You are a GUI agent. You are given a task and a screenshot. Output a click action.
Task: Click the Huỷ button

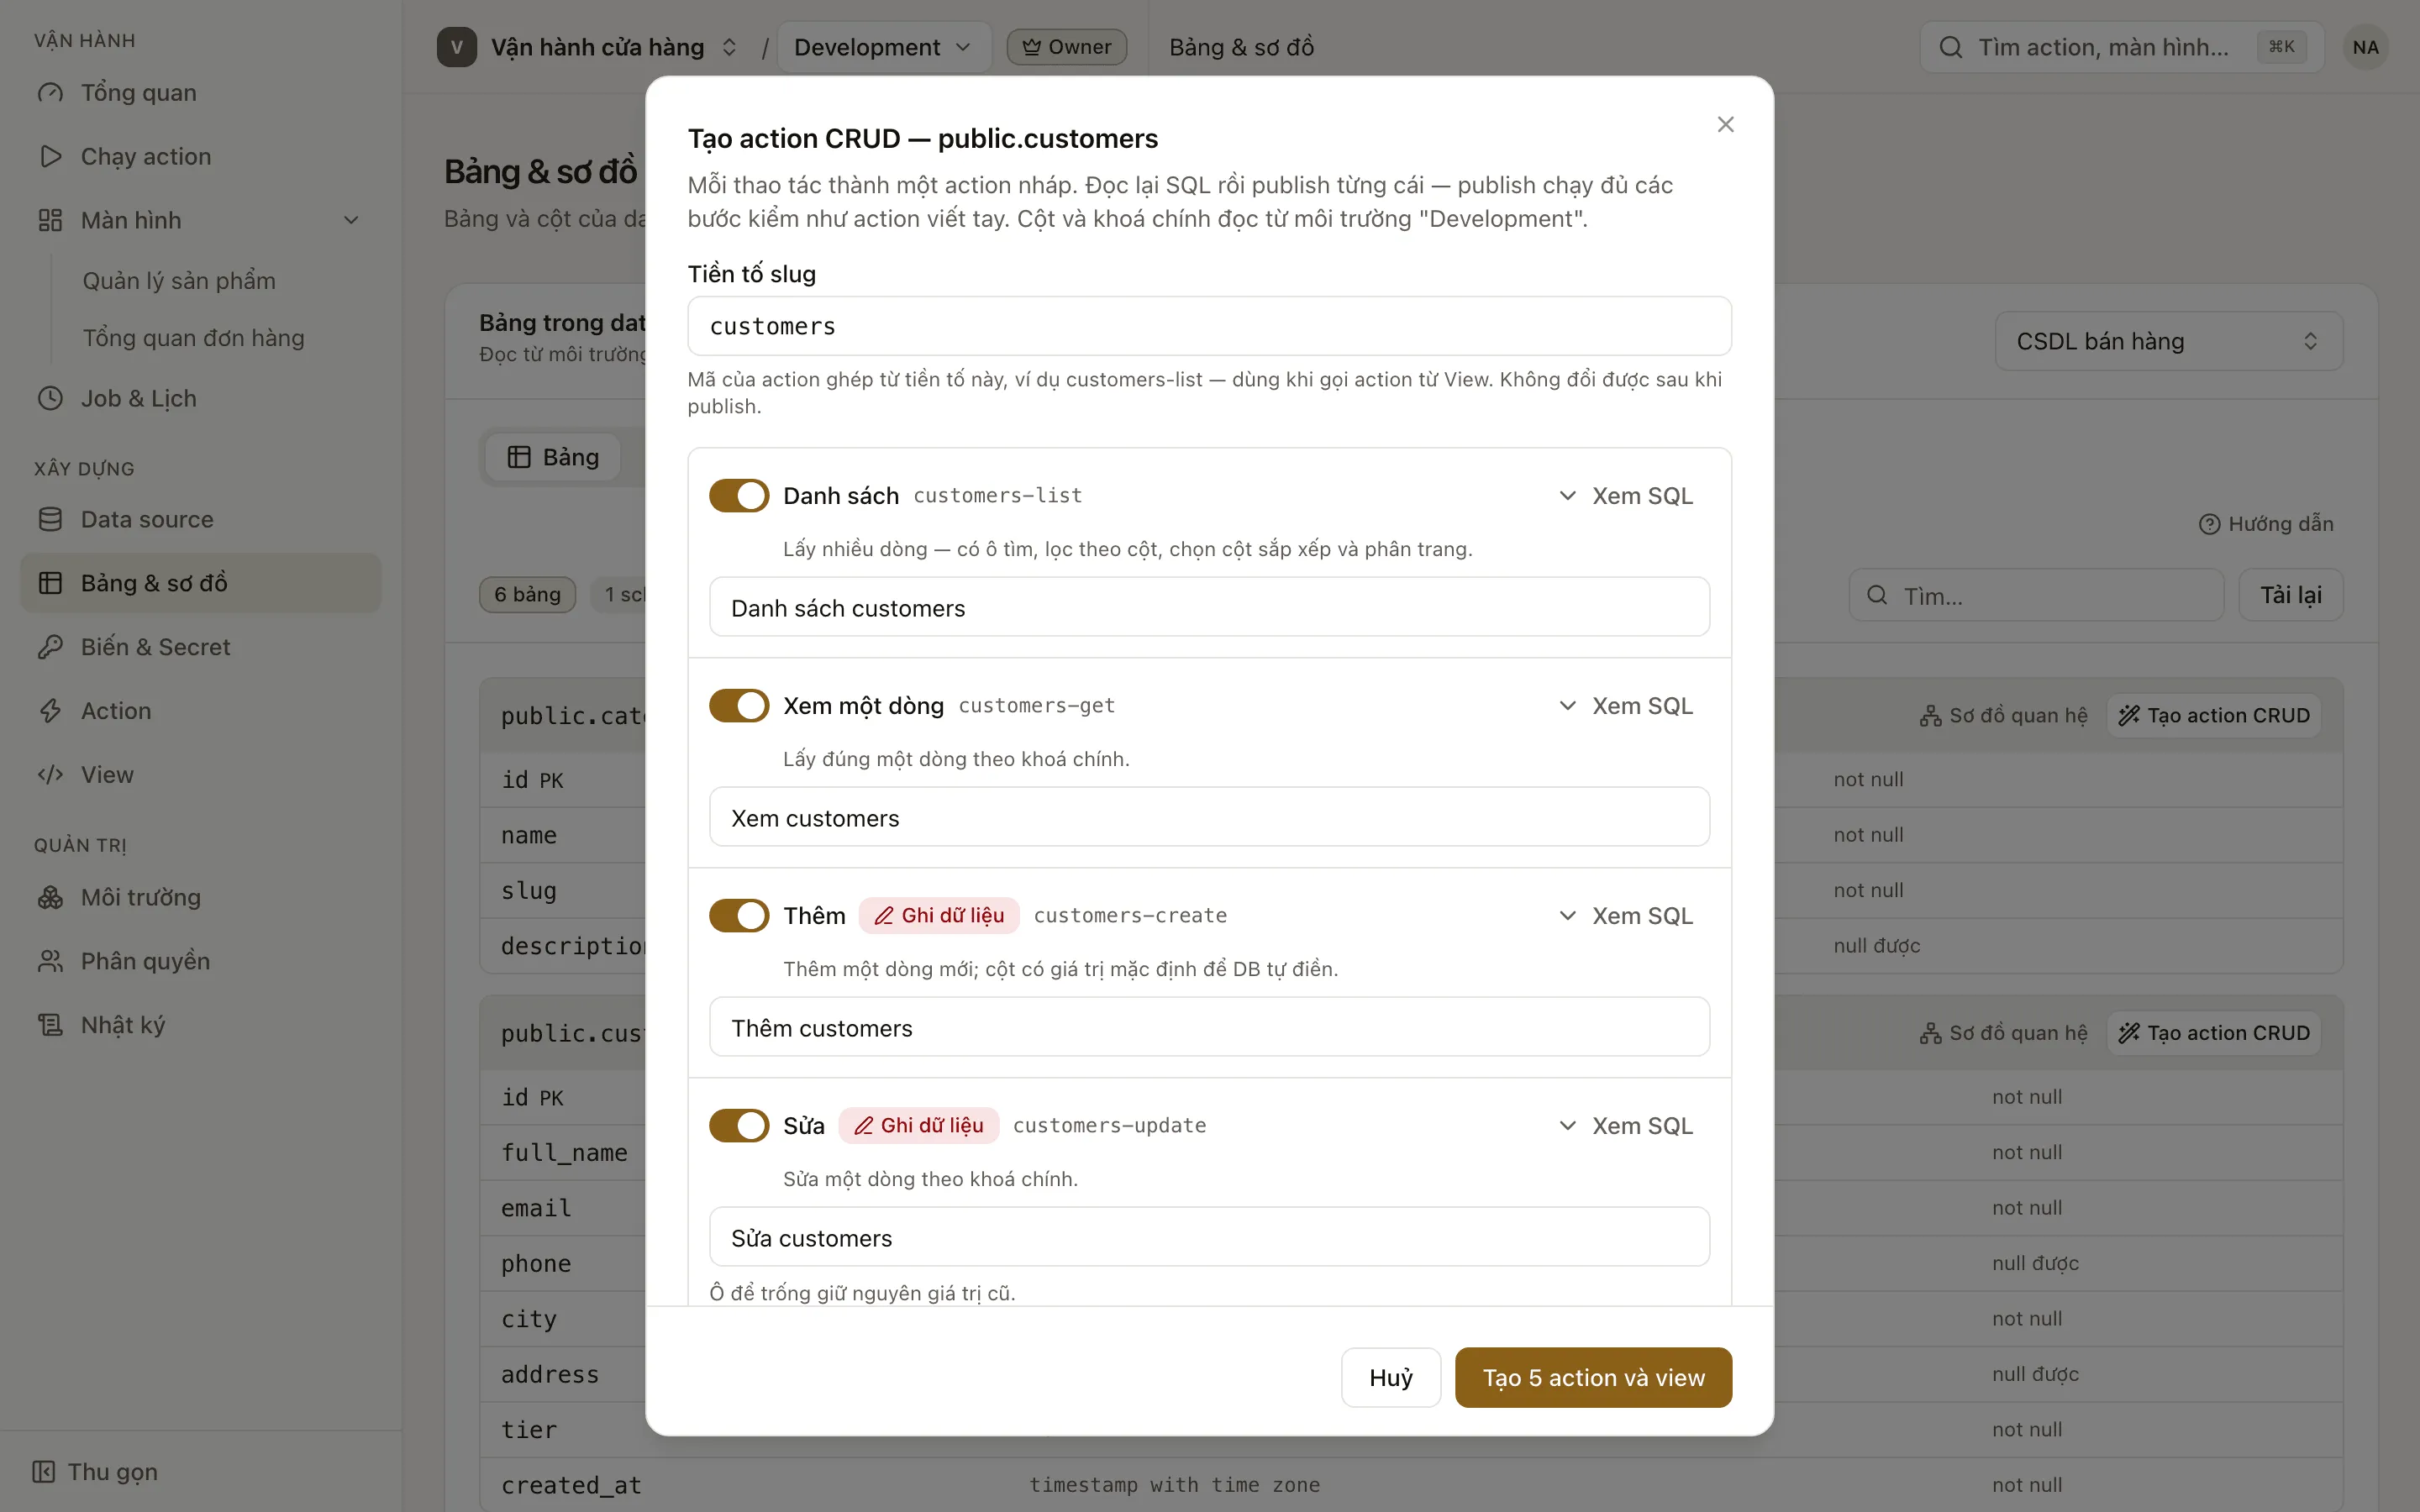(1391, 1377)
